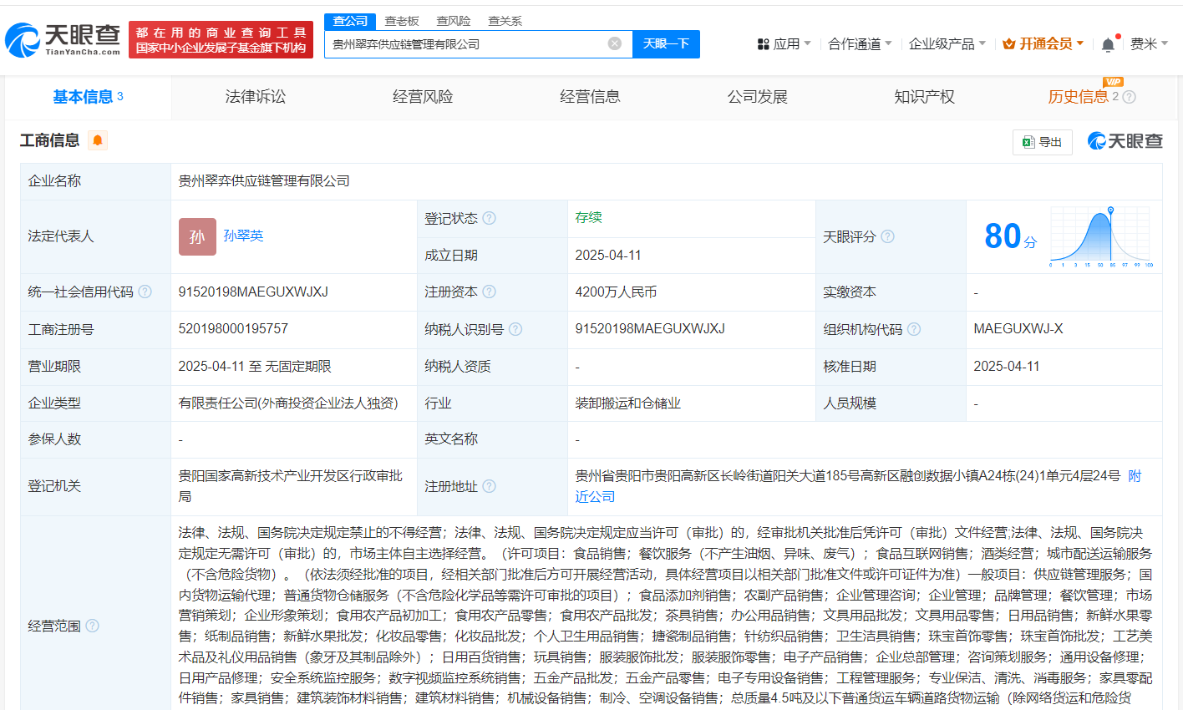The image size is (1183, 710).
Task: Click the 天眼评分 score distribution chart
Action: [1101, 237]
